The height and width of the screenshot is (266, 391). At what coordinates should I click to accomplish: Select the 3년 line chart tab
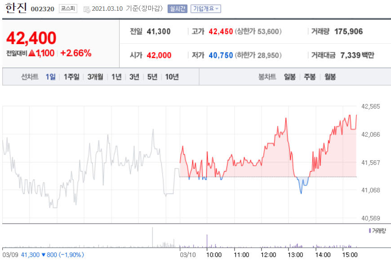point(134,77)
